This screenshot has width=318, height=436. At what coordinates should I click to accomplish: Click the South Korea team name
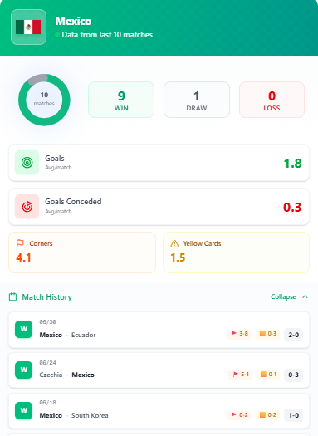[x=90, y=415]
